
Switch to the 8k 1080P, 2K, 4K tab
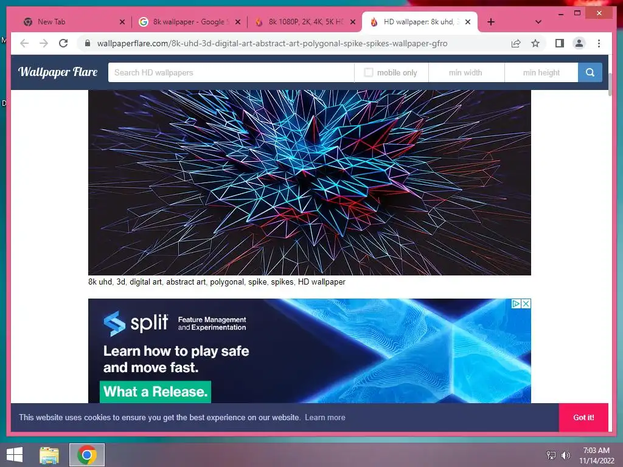[x=305, y=22]
